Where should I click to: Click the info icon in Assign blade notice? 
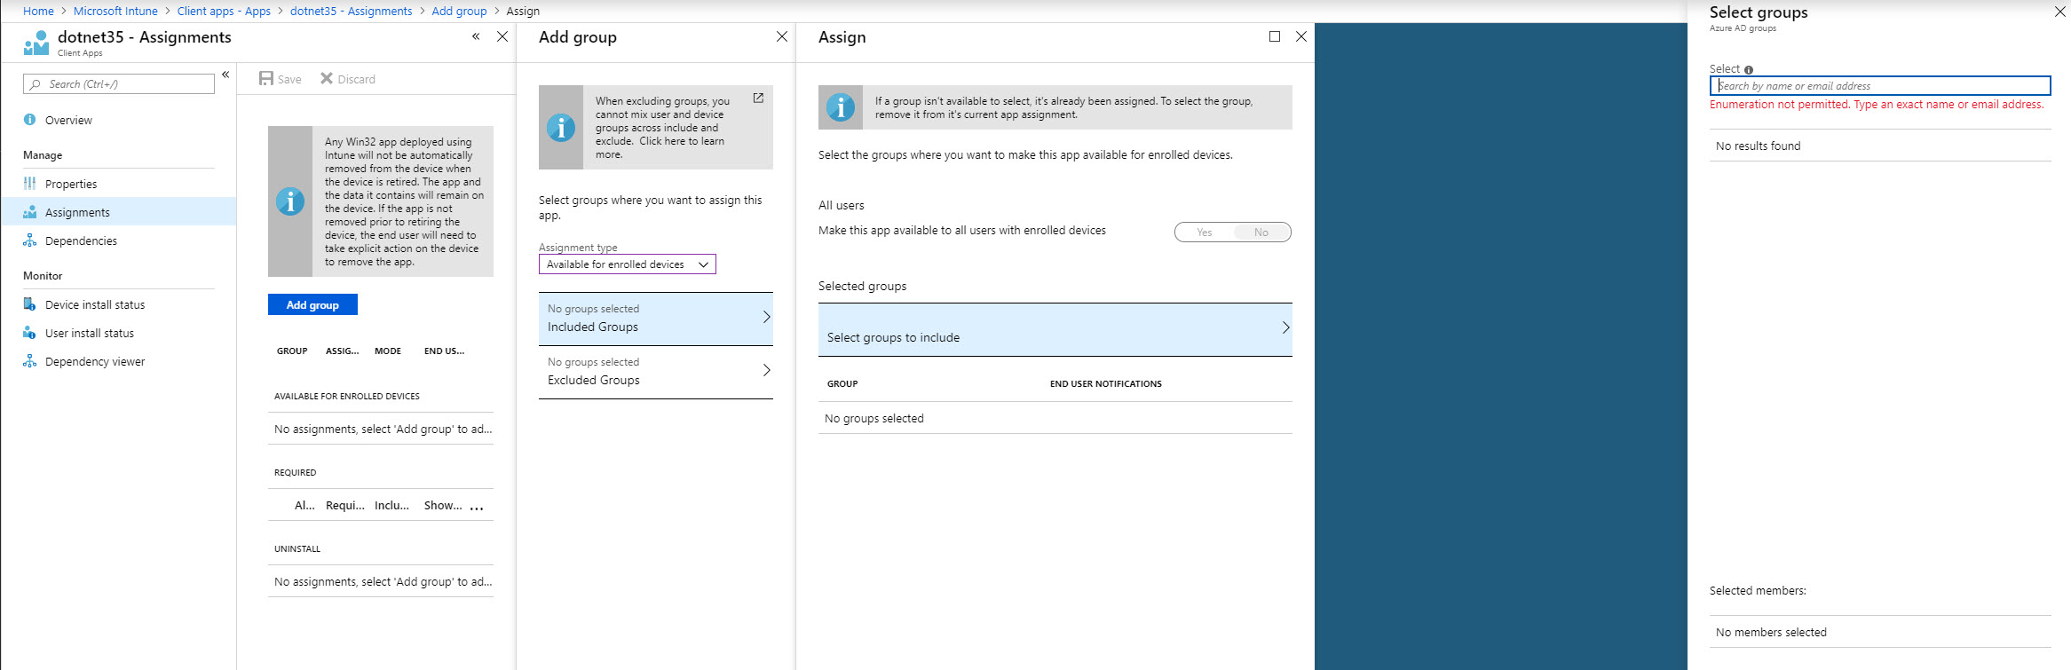pos(841,107)
